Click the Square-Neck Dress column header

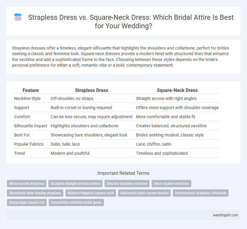tap(177, 90)
